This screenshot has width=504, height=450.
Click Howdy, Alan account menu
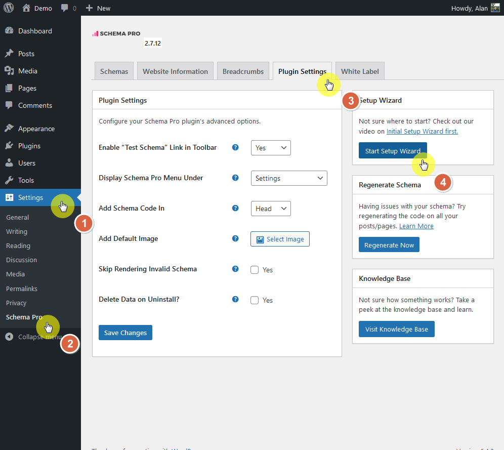click(475, 8)
